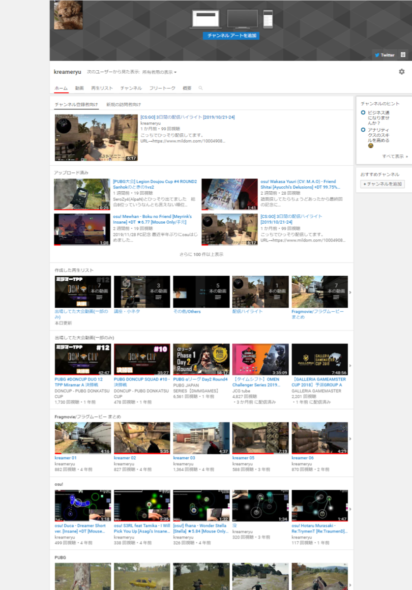
Task: Open kreamer 06 video title
Action: [x=302, y=458]
